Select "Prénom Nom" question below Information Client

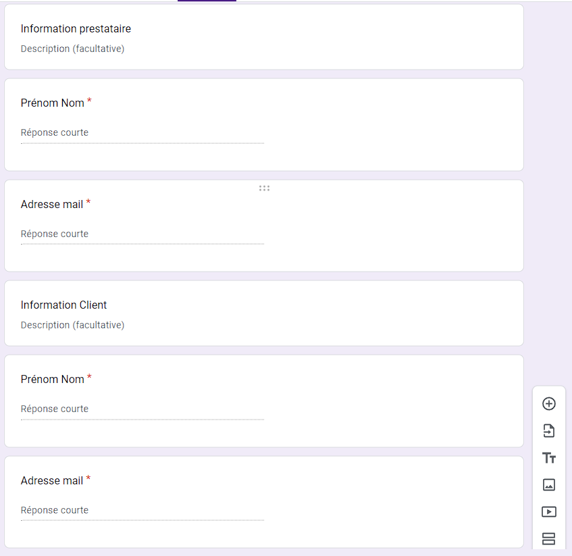[53, 380]
